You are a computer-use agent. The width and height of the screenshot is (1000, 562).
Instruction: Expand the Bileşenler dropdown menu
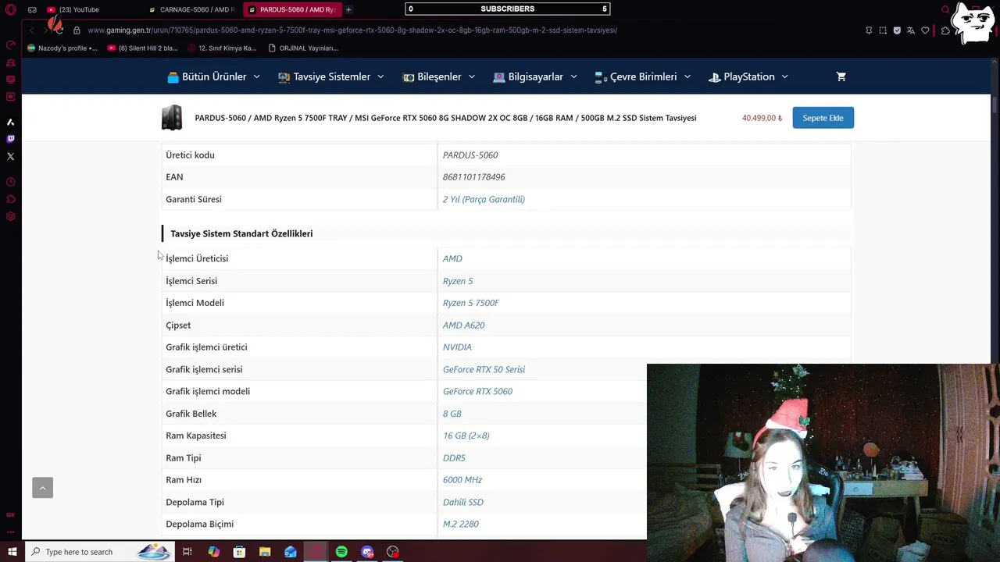click(x=438, y=76)
